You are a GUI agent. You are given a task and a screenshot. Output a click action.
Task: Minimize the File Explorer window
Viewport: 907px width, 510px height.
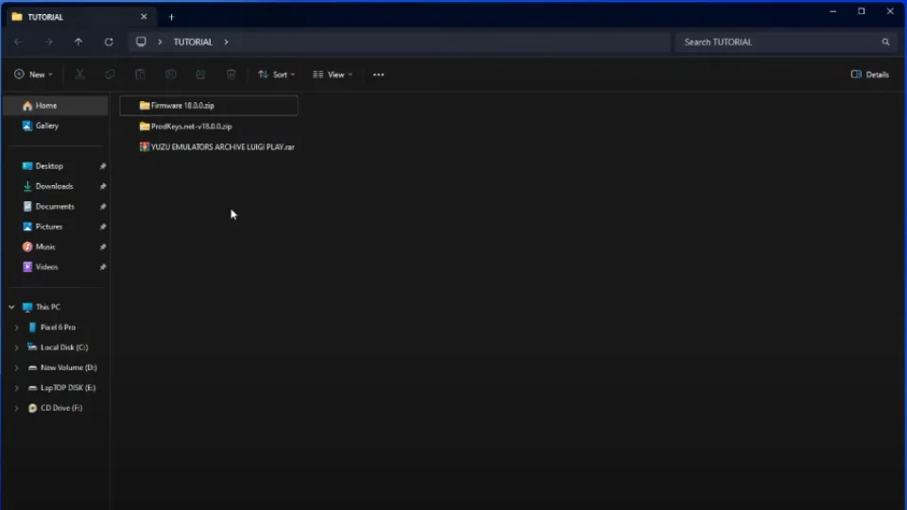[833, 11]
